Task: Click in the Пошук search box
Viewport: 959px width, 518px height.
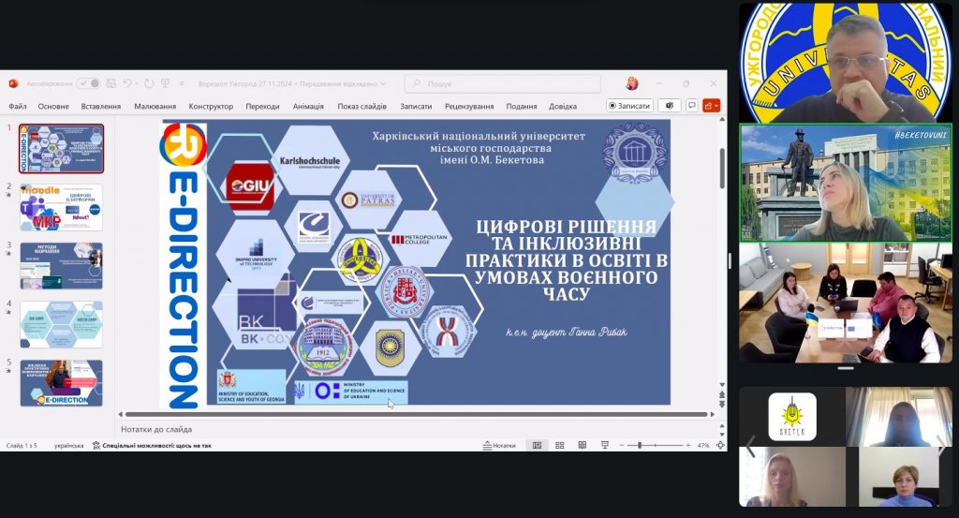Action: pyautogui.click(x=502, y=84)
